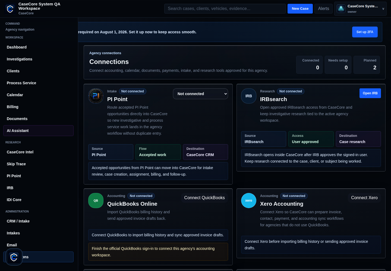The height and width of the screenshot is (271, 391).
Task: Click the Connected count stat card
Action: click(309, 65)
